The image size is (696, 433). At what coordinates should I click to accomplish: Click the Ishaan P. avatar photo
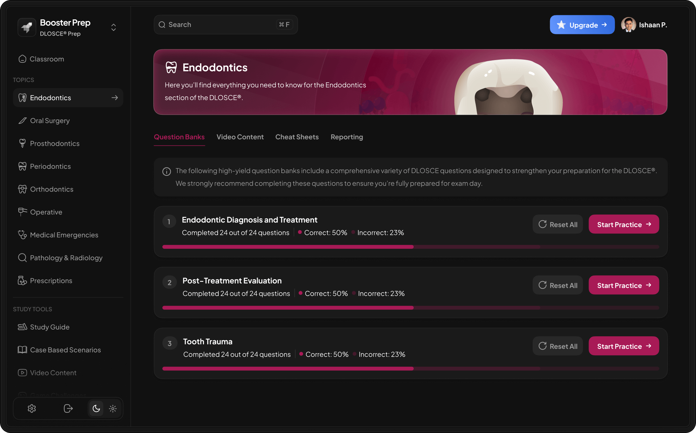(628, 25)
